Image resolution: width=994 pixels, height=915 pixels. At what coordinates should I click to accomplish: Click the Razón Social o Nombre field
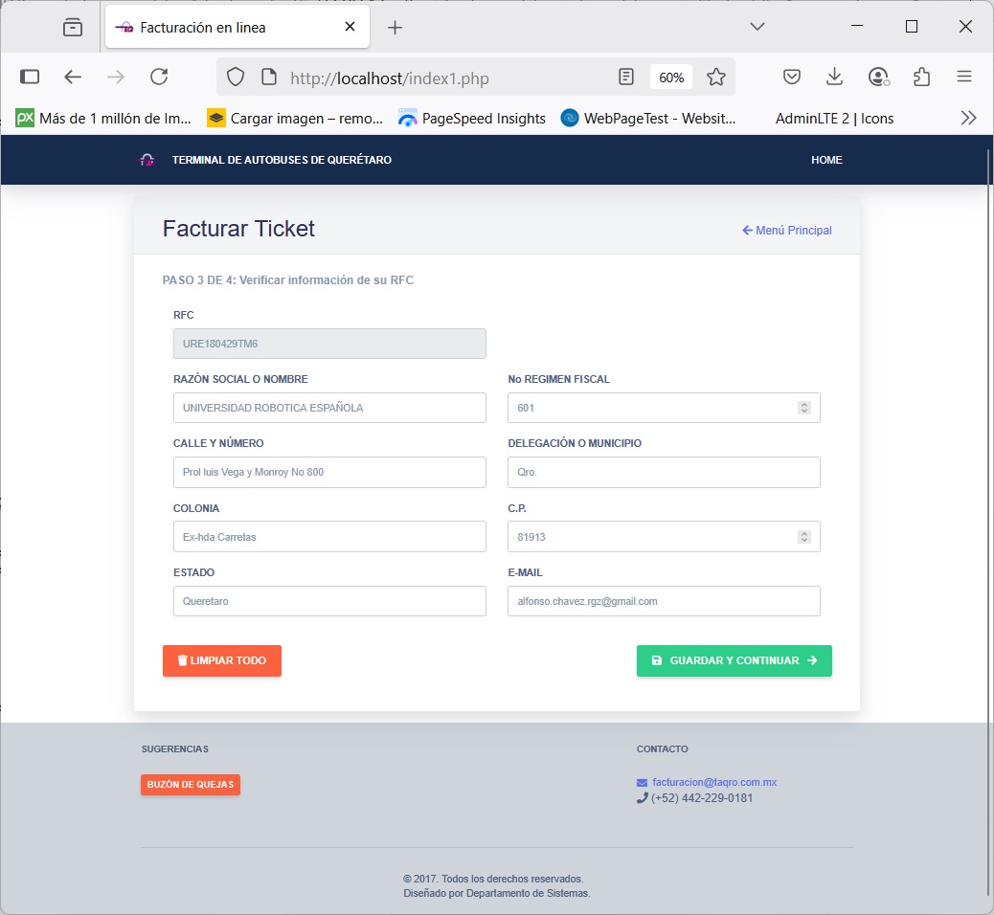[329, 408]
